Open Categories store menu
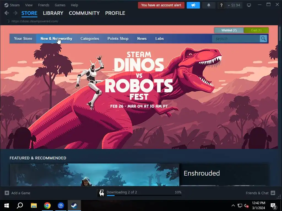This screenshot has width=282, height=211. pos(90,38)
